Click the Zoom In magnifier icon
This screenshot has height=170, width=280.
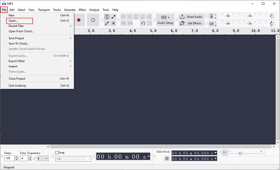click(123, 17)
